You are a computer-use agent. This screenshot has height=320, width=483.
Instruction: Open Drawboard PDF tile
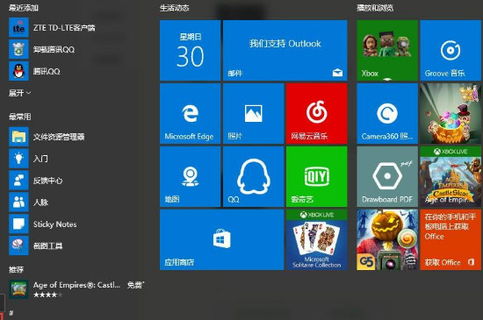pyautogui.click(x=387, y=176)
